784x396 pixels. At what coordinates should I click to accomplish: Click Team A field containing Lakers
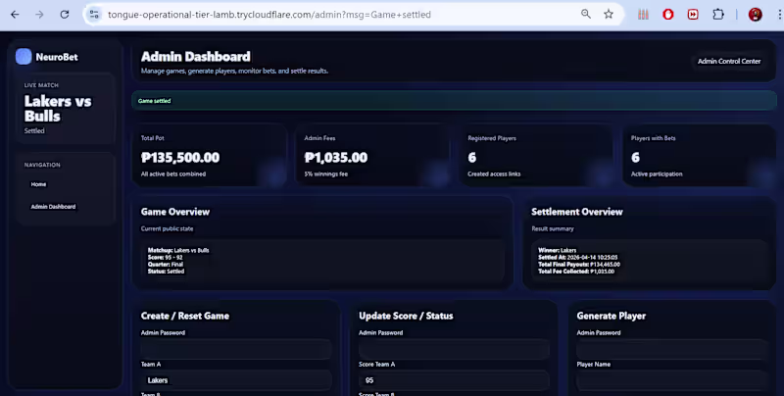[x=236, y=380]
